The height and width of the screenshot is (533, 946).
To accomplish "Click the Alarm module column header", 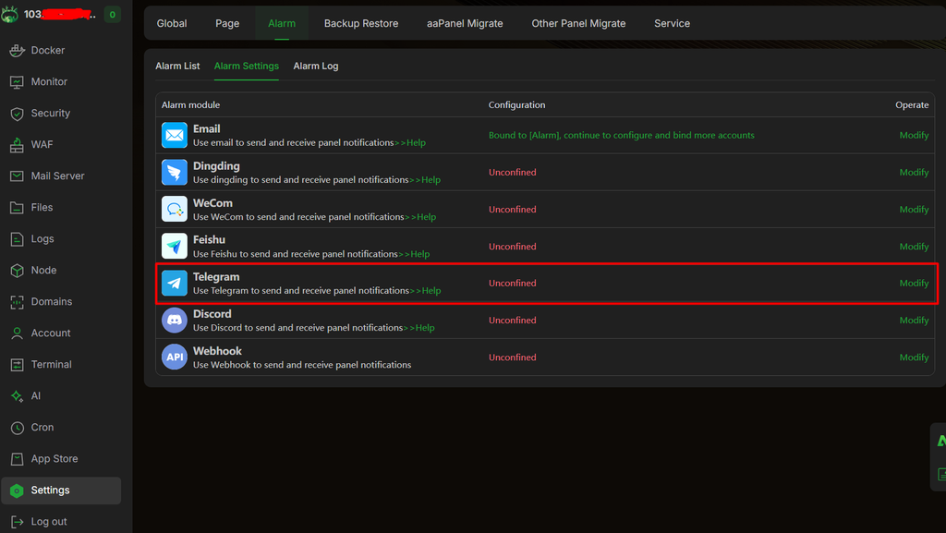I will pyautogui.click(x=190, y=105).
